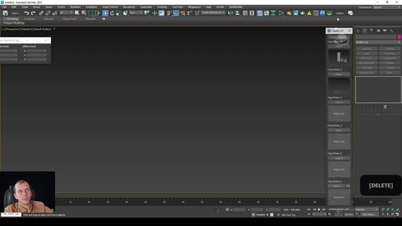Choose the Rectangular Selection Region tool
This screenshot has height=226, width=402.
tap(90, 13)
